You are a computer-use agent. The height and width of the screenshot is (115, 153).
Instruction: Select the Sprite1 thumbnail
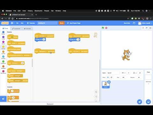[106, 85]
